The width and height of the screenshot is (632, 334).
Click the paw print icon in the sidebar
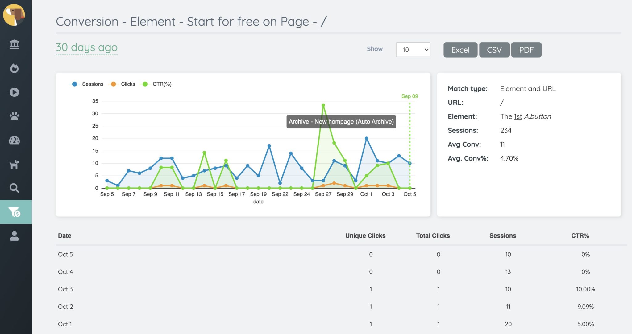point(15,116)
